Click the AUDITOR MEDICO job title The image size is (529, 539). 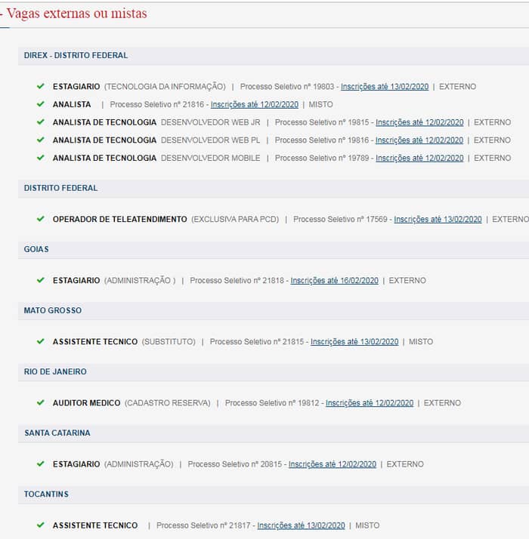(86, 403)
